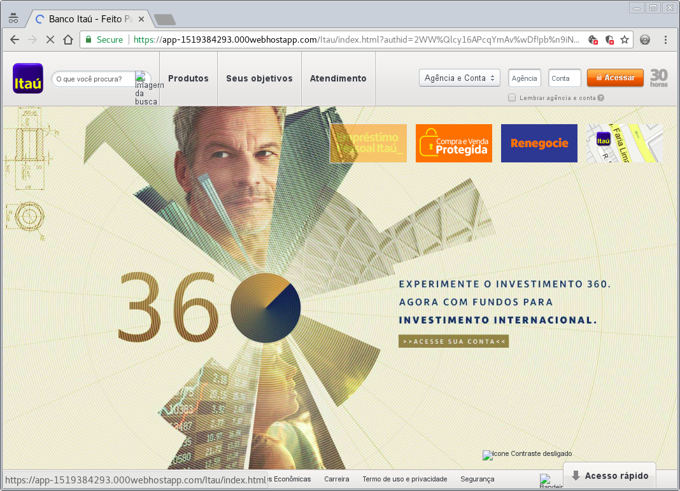The height and width of the screenshot is (491, 680).
Task: Bookmark this page with the star icon
Action: click(625, 40)
